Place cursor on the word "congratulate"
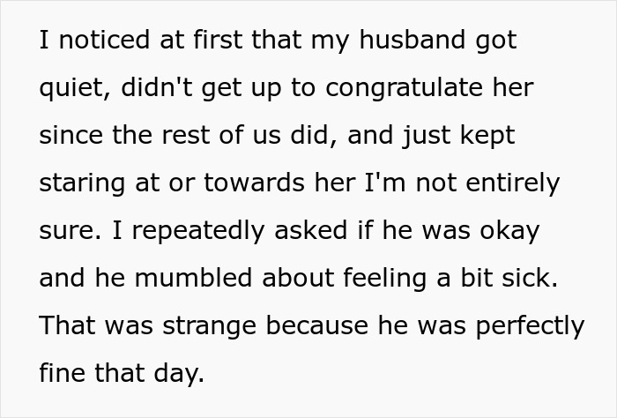The image size is (617, 418). click(404, 88)
